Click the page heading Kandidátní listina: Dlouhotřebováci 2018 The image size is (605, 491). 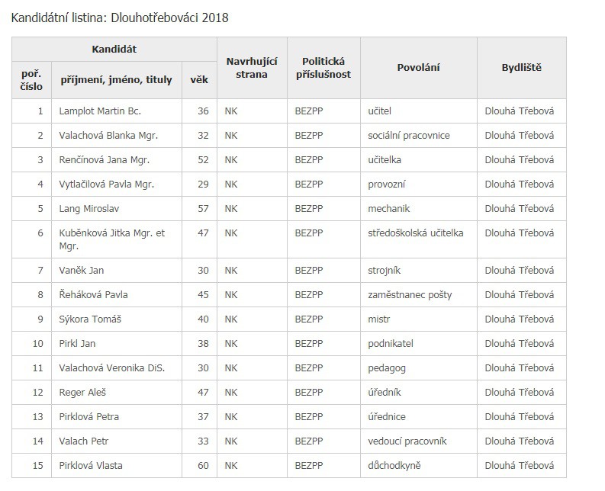pyautogui.click(x=120, y=17)
